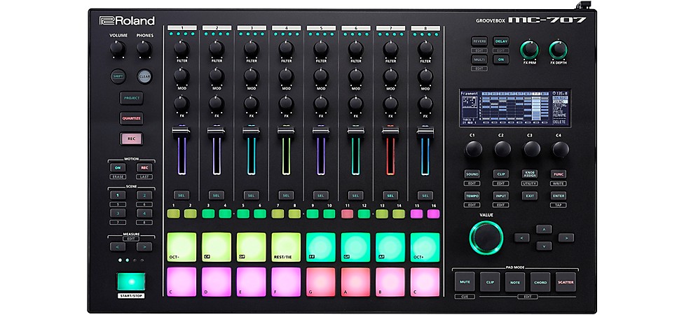Image resolution: width=684 pixels, height=315 pixels.
Task: Click the track 1 FILTER knob
Action: pos(182,48)
